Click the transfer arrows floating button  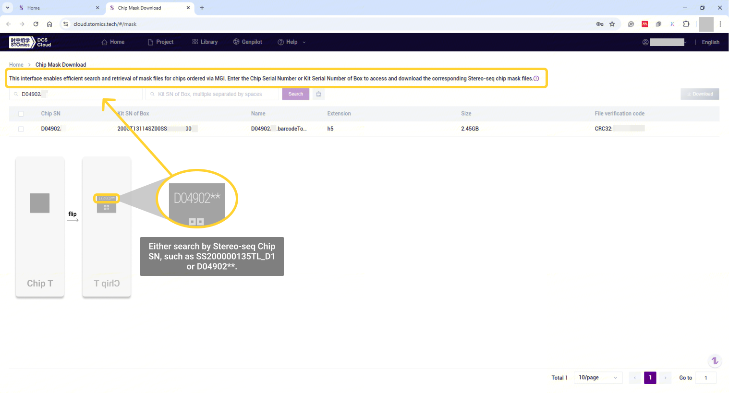715,361
